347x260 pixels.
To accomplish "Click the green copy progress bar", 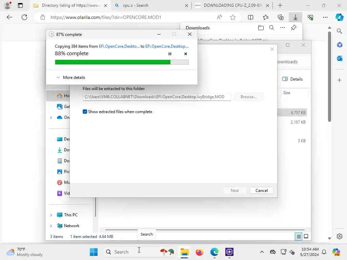I will [122, 62].
